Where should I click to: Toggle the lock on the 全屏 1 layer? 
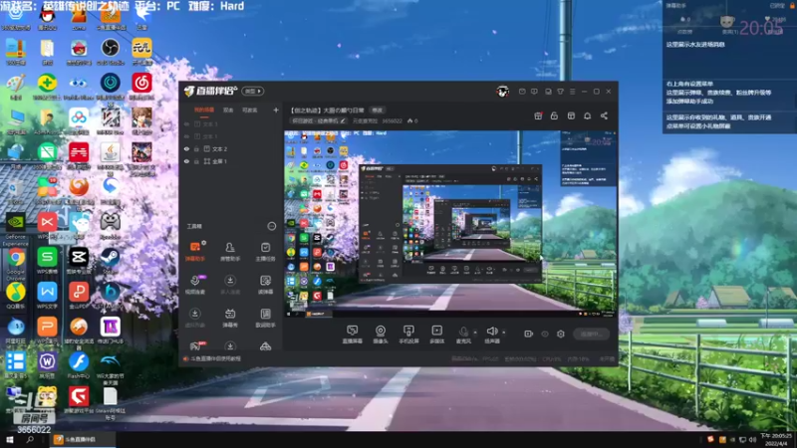196,161
